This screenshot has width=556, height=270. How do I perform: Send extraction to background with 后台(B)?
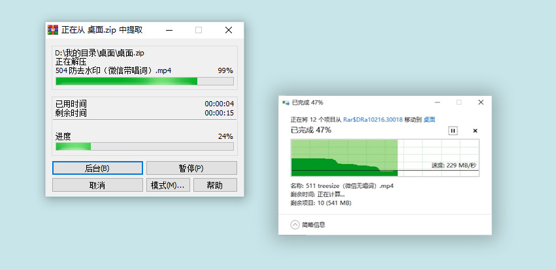click(97, 168)
